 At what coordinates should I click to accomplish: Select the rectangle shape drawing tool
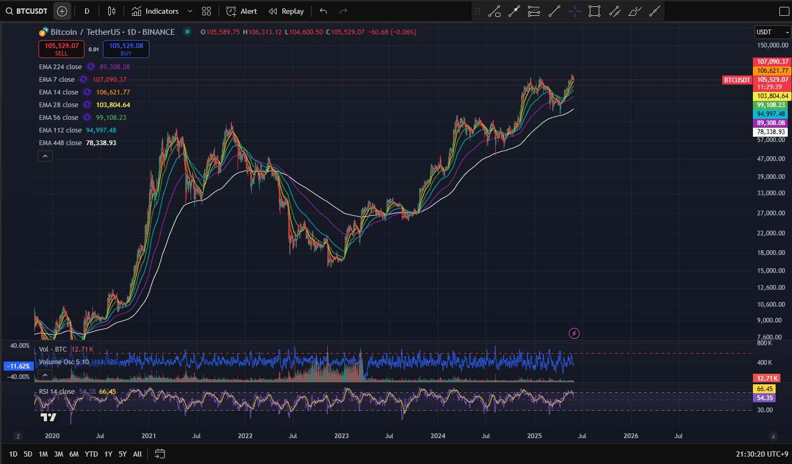[595, 11]
